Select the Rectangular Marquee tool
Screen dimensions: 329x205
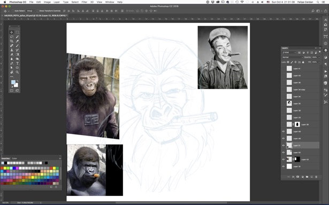pos(17,32)
